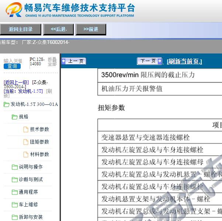Click row 发动机左旋置总成与车身连接螺栓
The width and height of the screenshot is (222, 221).
(160, 150)
